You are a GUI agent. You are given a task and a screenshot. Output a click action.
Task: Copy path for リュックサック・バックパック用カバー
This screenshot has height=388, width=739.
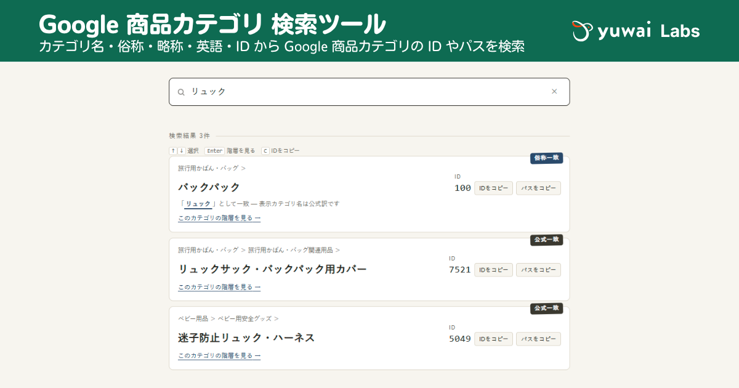[538, 270]
